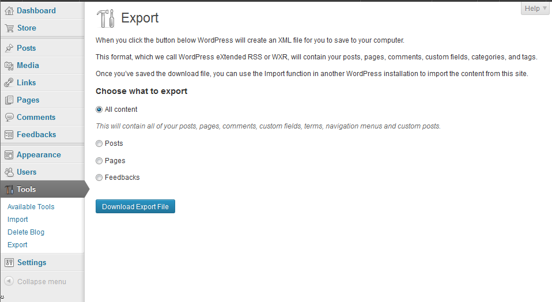
Task: Click the Media icon in sidebar
Action: (9, 65)
